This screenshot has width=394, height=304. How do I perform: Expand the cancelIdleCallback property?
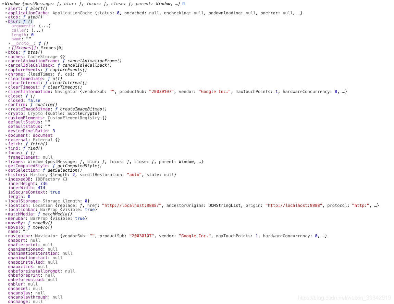(6, 65)
